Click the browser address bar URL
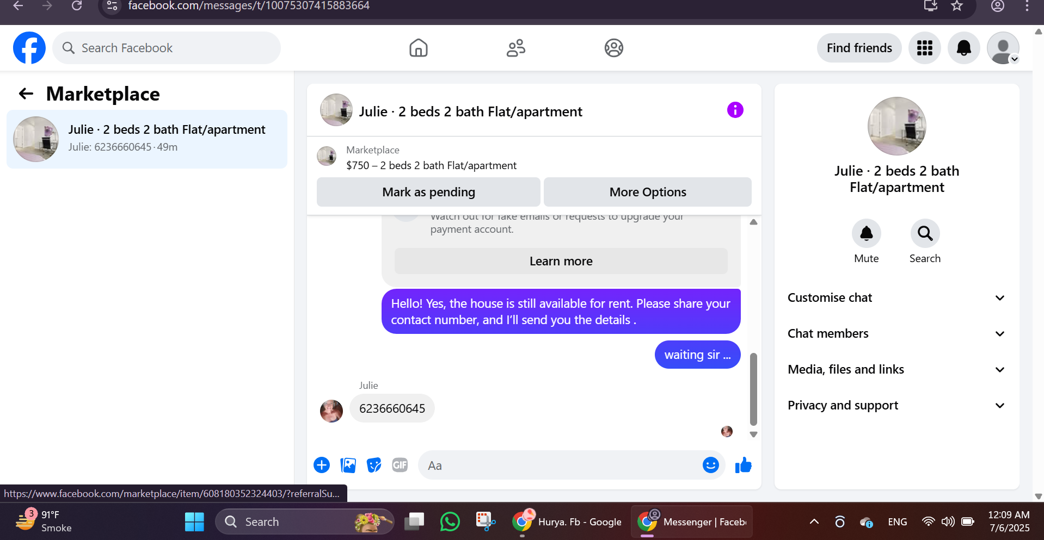 [249, 6]
